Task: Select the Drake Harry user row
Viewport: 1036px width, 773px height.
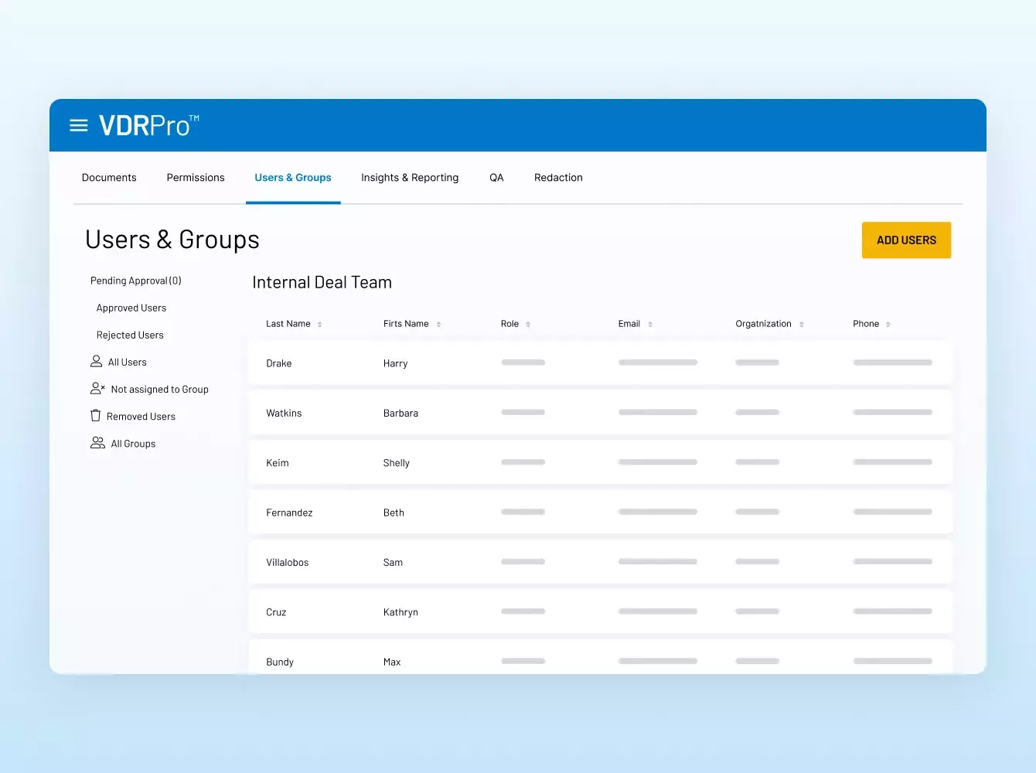Action: [x=600, y=363]
